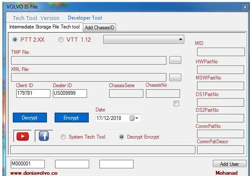Click the VOLVO IS File title text
This screenshot has height=176, width=250.
[22, 7]
